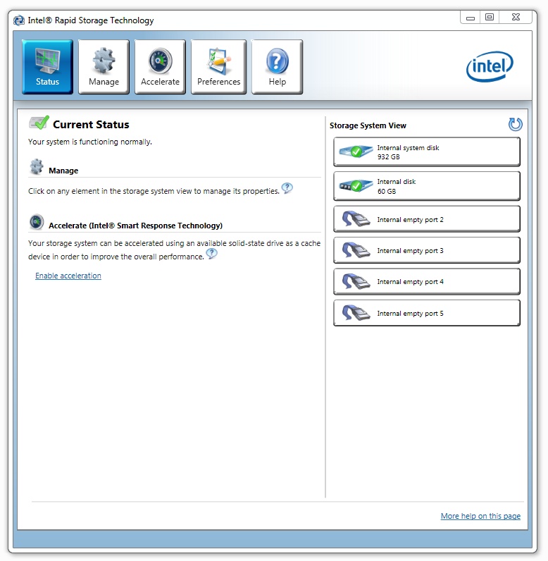Viewport: 548px width, 561px height.
Task: Click the cable icon of empty port 5
Action: tap(356, 313)
